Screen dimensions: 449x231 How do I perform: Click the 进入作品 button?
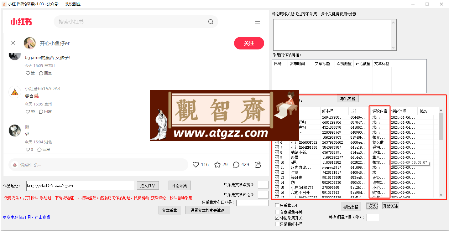pyautogui.click(x=148, y=186)
